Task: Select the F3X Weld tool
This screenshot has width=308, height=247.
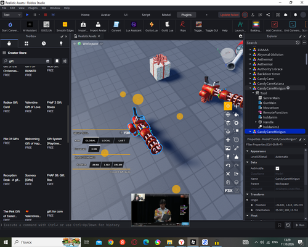Action: tap(237, 148)
